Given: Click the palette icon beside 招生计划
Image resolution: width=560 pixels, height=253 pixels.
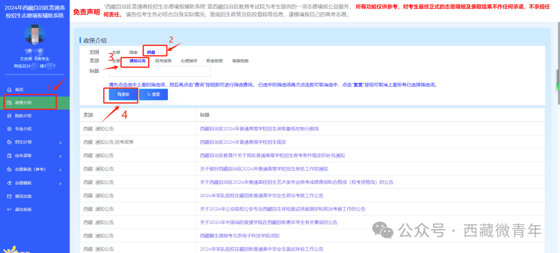Looking at the screenshot, I should coord(10,142).
